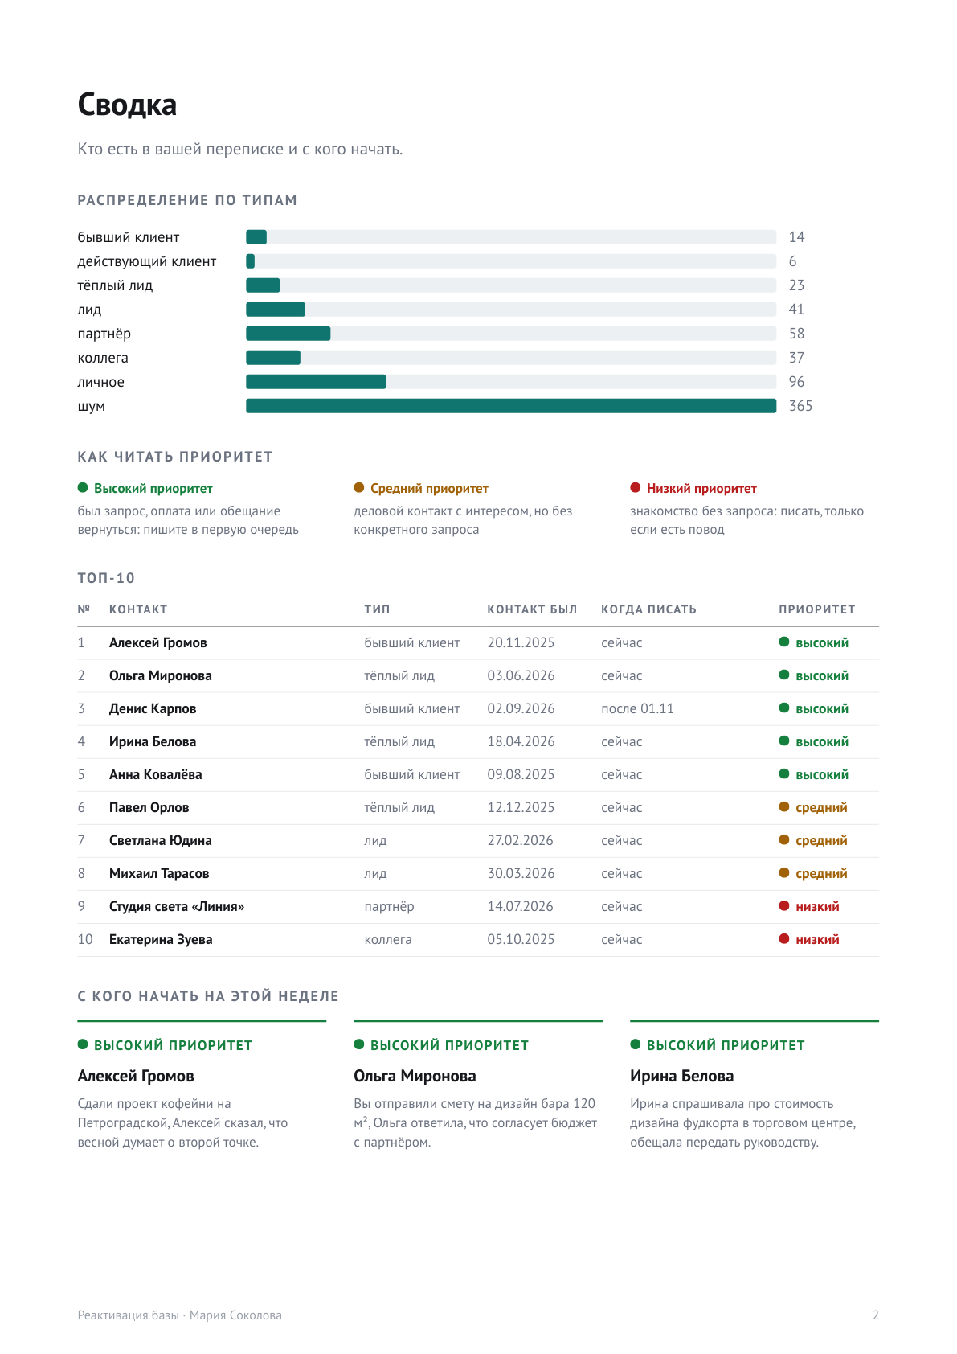Select the "С КОГО НАЧАТЬ НА ЭТОЙ НЕДЕЛЕ" heading

pos(208,996)
